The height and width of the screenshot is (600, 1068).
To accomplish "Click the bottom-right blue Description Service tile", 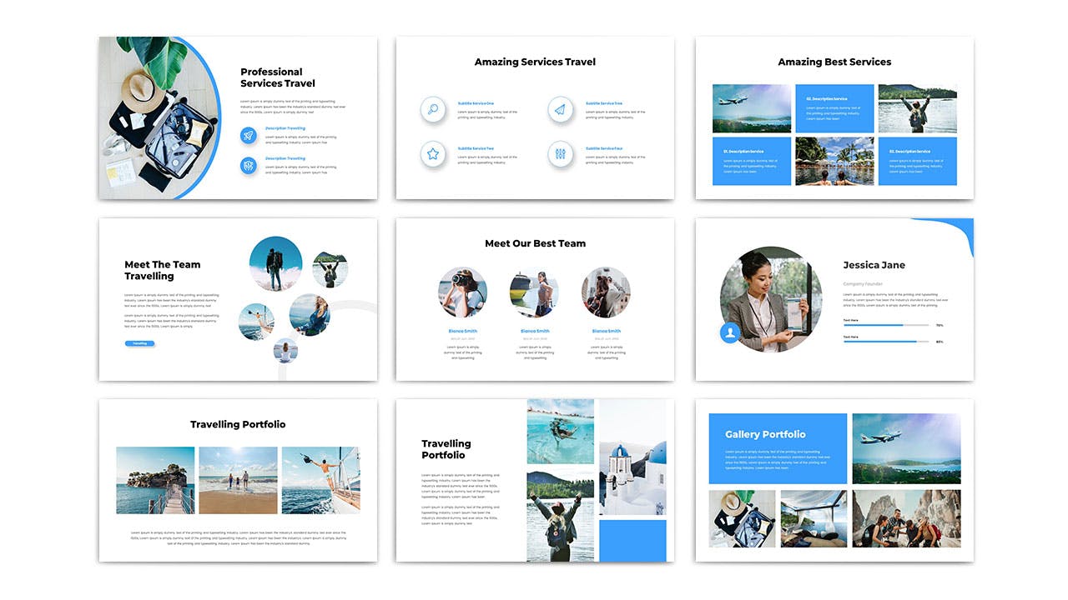I will pos(917,161).
